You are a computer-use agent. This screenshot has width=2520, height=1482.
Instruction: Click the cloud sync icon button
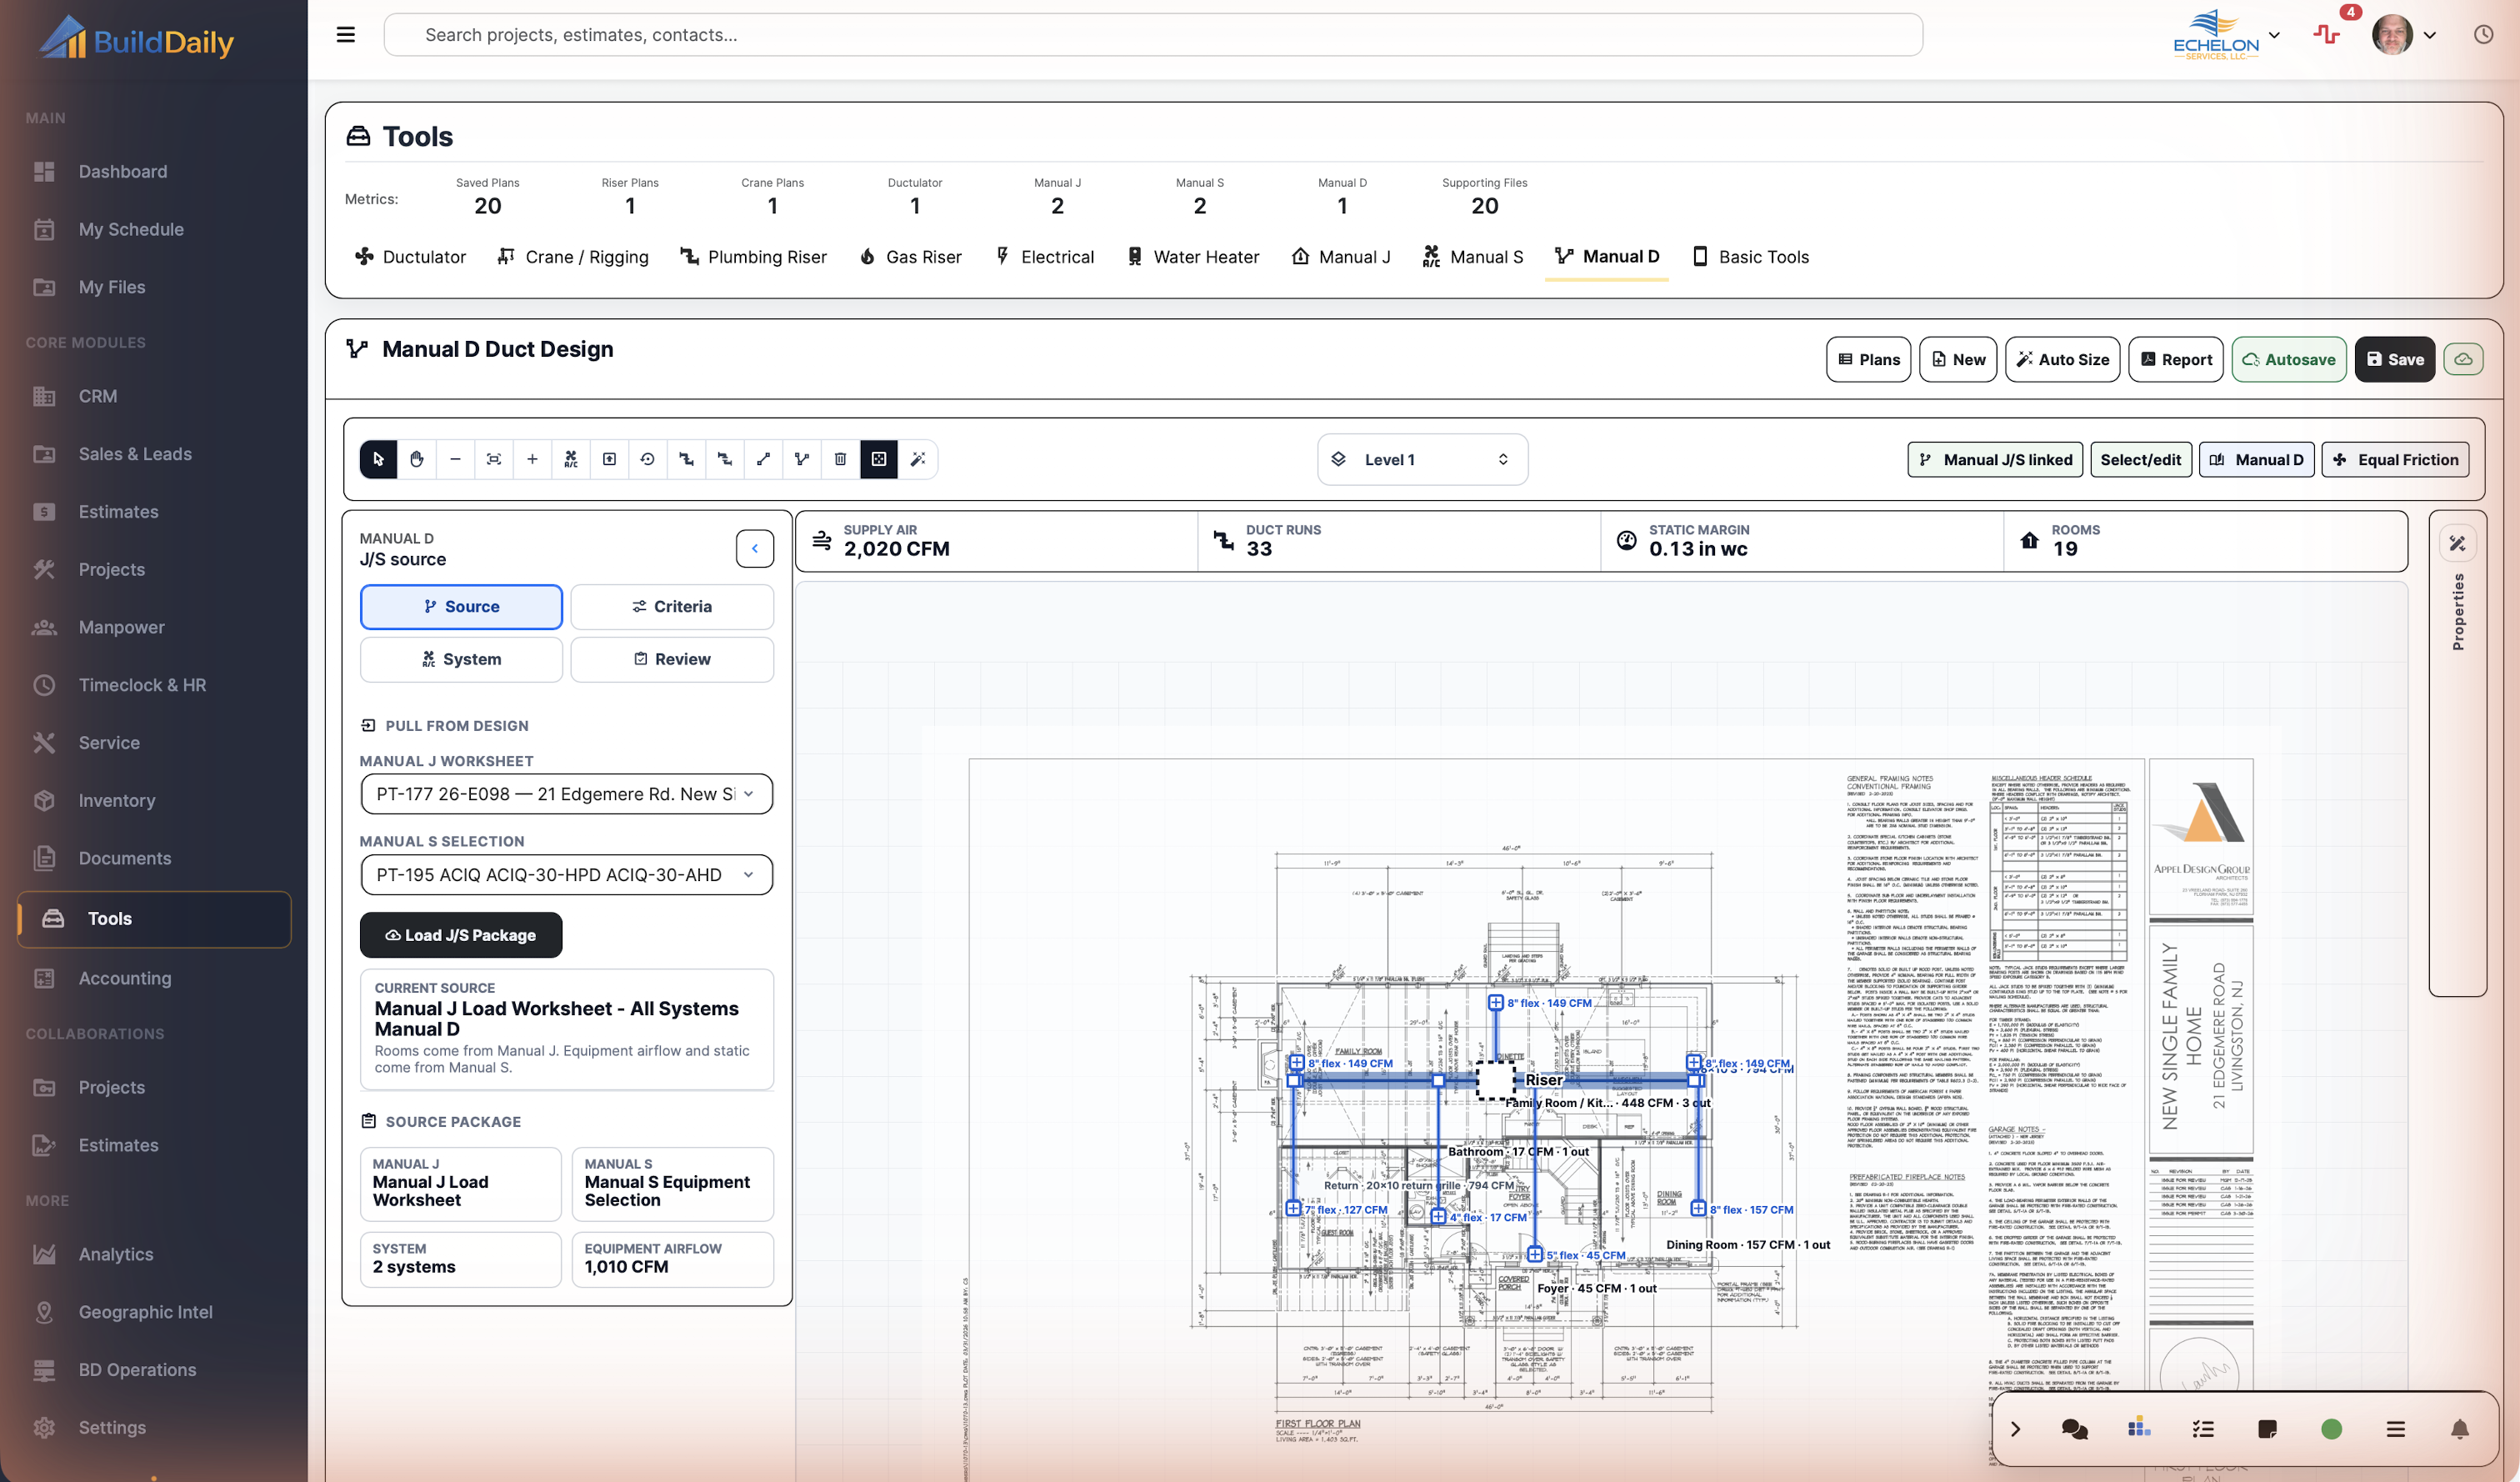pyautogui.click(x=2464, y=359)
